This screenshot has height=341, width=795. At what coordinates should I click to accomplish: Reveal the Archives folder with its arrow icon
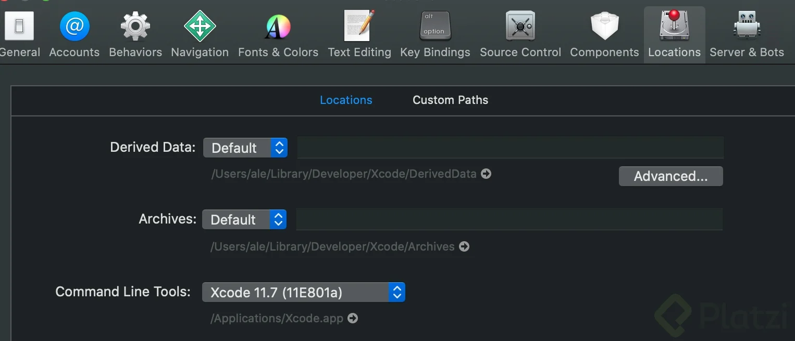click(x=464, y=246)
